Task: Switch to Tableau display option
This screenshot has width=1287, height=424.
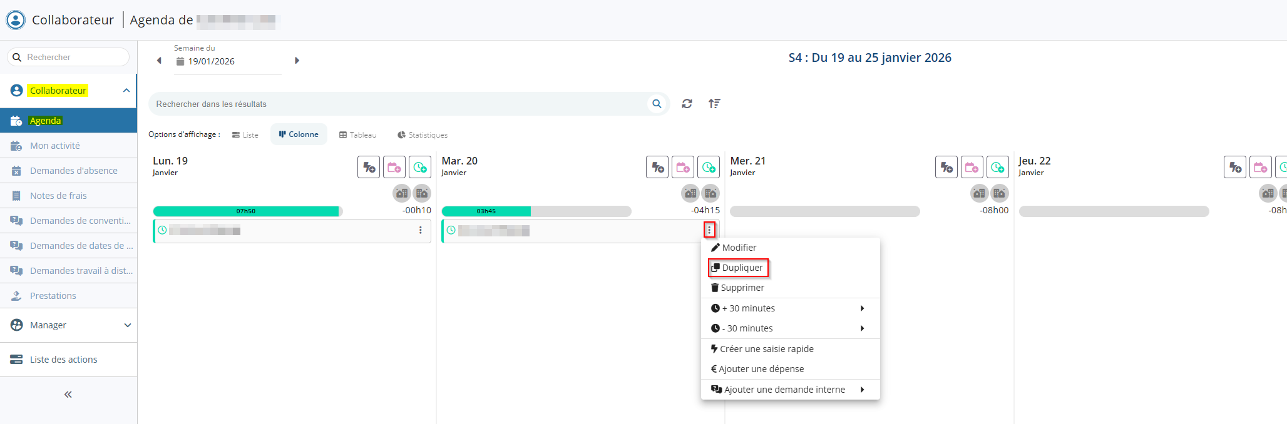Action: click(x=357, y=135)
